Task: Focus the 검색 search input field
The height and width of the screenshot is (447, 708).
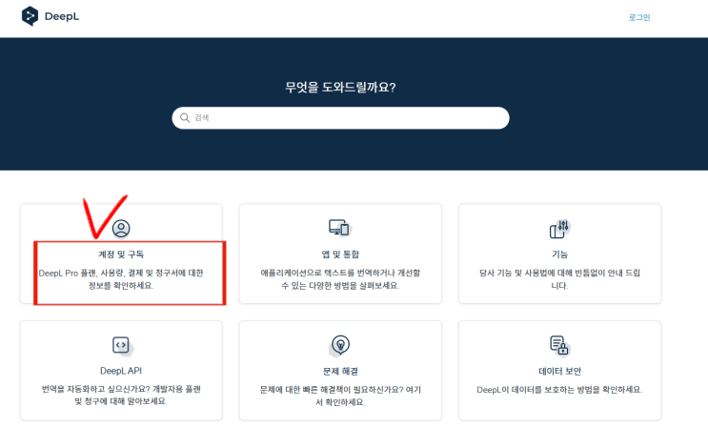Action: (340, 118)
